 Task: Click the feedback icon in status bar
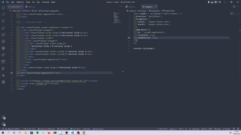233,129
